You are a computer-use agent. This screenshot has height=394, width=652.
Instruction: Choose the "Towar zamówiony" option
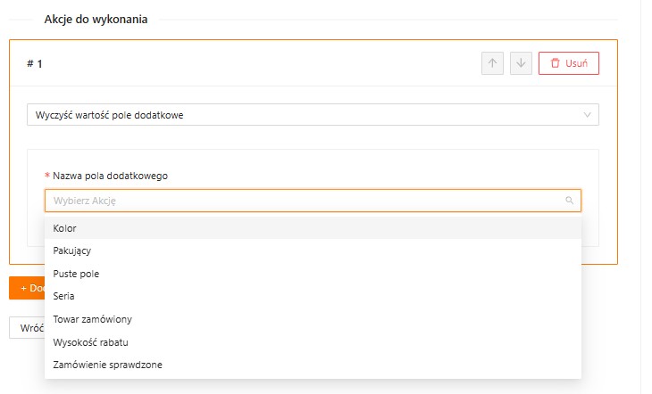(93, 319)
